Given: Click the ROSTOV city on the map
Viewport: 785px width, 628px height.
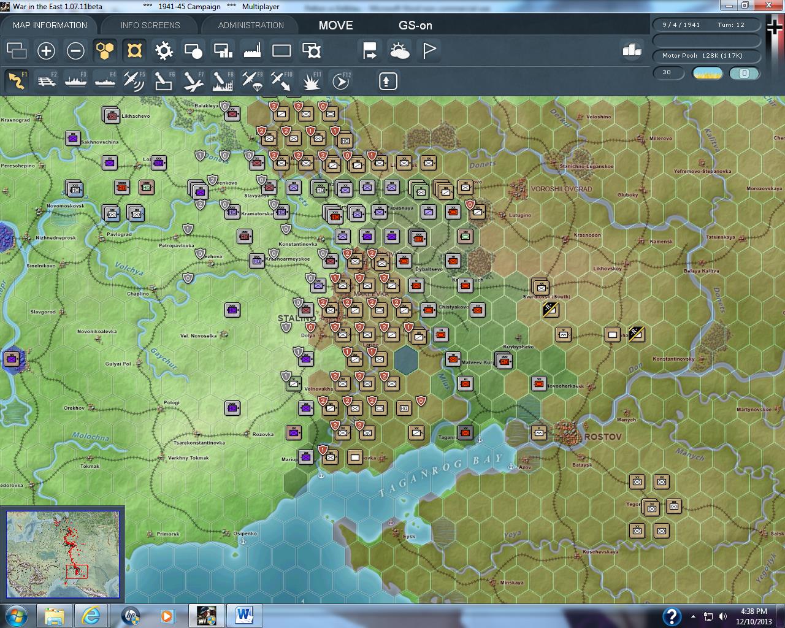Looking at the screenshot, I should 570,434.
